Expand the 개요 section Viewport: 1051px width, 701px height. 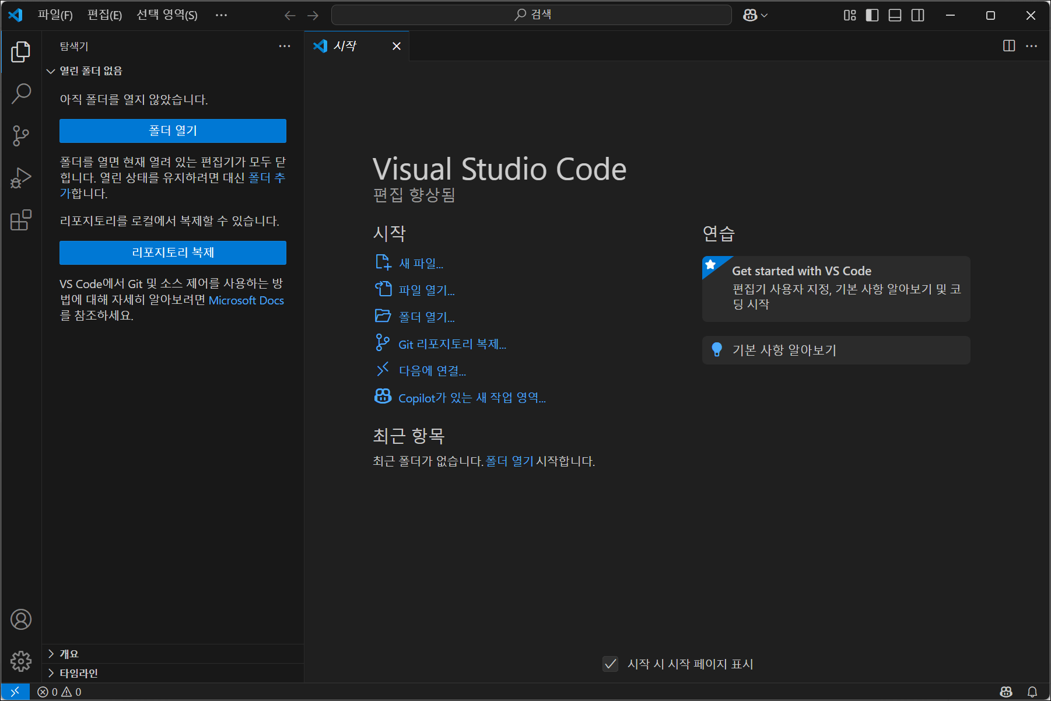click(173, 654)
